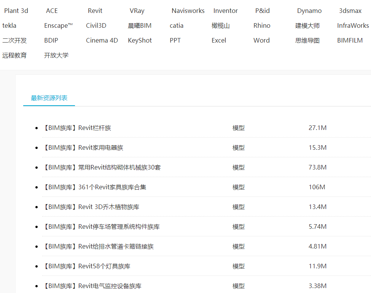Open Revit停车场管理系统构件族库 resource
Viewport: 371px width, 293px height.
(x=101, y=227)
